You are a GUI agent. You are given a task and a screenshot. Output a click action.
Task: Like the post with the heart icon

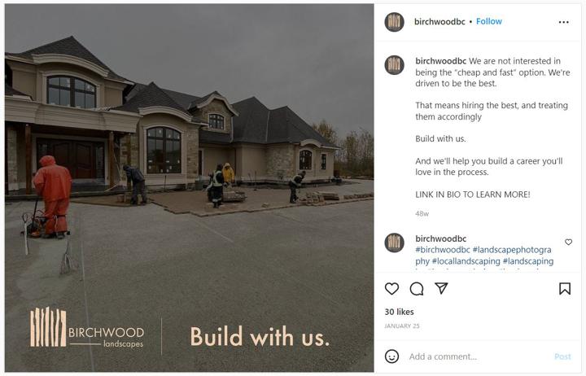[391, 289]
